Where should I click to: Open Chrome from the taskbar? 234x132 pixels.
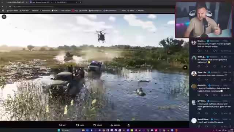coord(103,130)
